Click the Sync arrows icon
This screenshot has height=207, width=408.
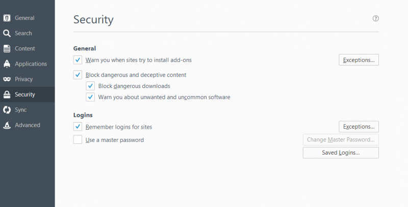(7, 110)
